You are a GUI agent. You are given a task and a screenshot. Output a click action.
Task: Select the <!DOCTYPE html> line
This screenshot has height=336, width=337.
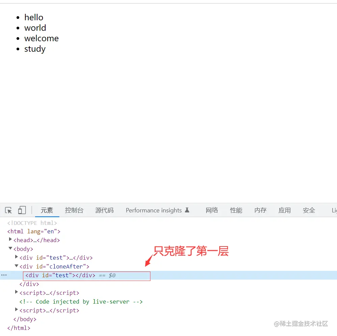click(32, 223)
